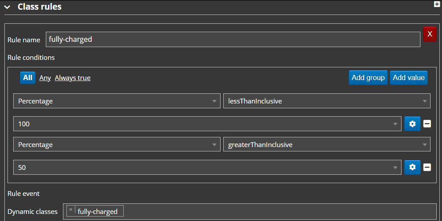Click the Add value button
This screenshot has width=442, height=221.
click(409, 77)
